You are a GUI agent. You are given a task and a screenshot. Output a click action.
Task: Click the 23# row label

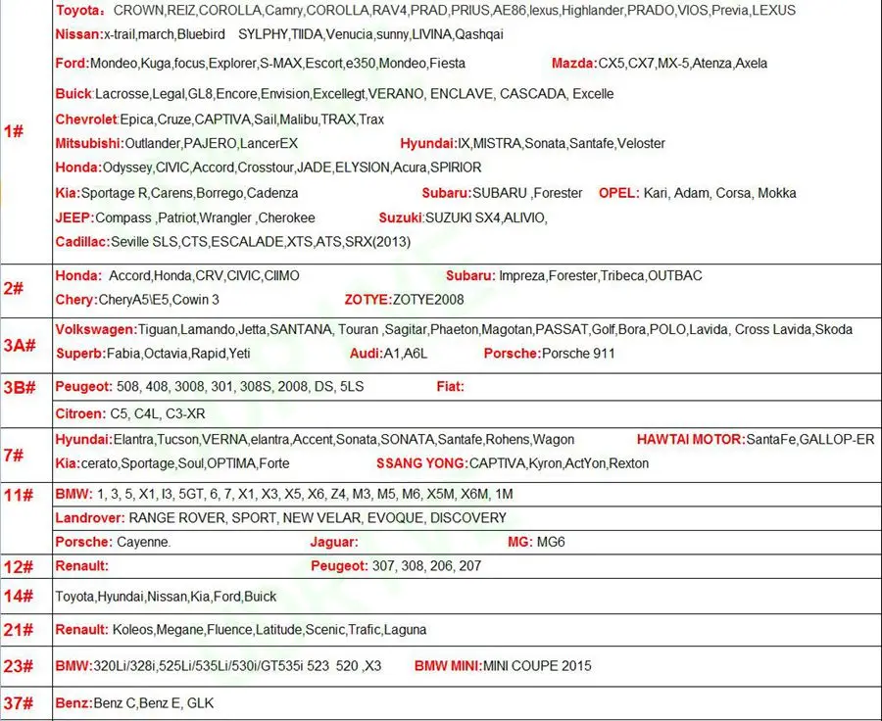18,666
